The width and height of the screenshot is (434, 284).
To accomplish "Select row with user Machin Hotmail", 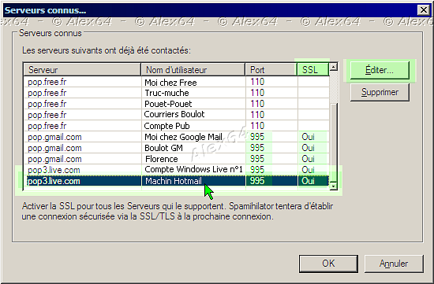I will pyautogui.click(x=176, y=181).
